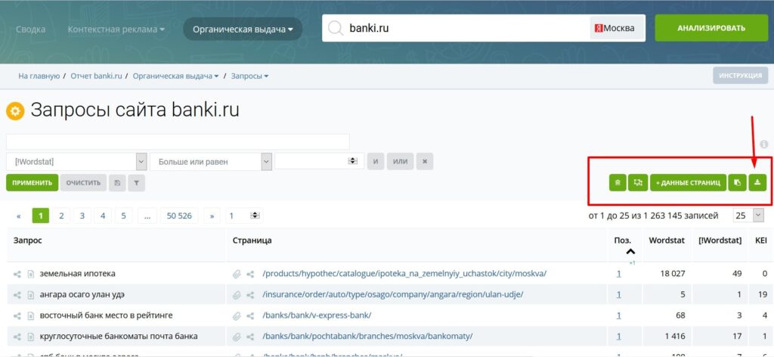Click the export/download icon button

(757, 183)
